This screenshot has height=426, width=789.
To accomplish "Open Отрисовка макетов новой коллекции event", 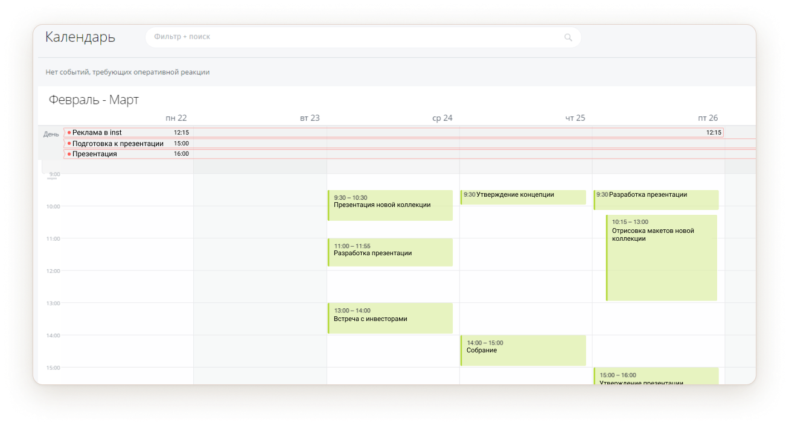I will point(662,258).
